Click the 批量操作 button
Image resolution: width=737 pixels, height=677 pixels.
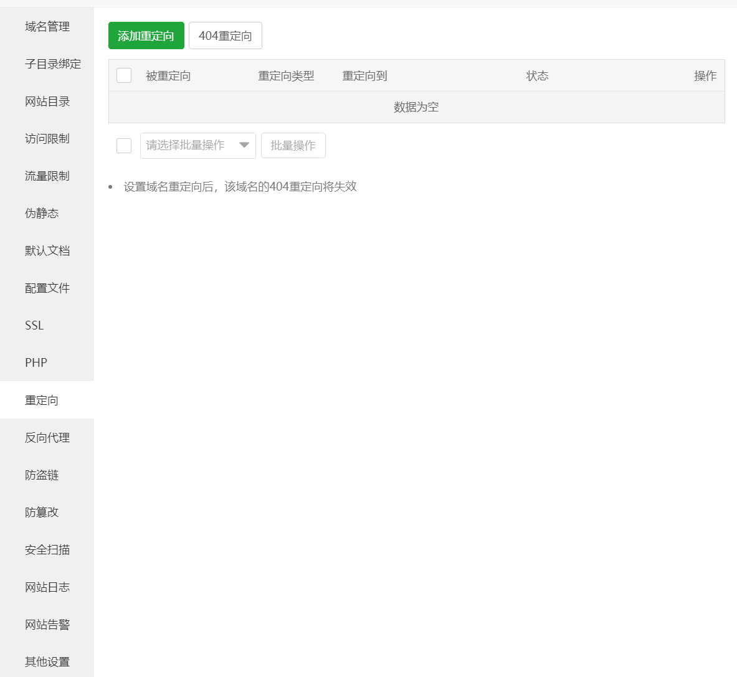point(293,146)
